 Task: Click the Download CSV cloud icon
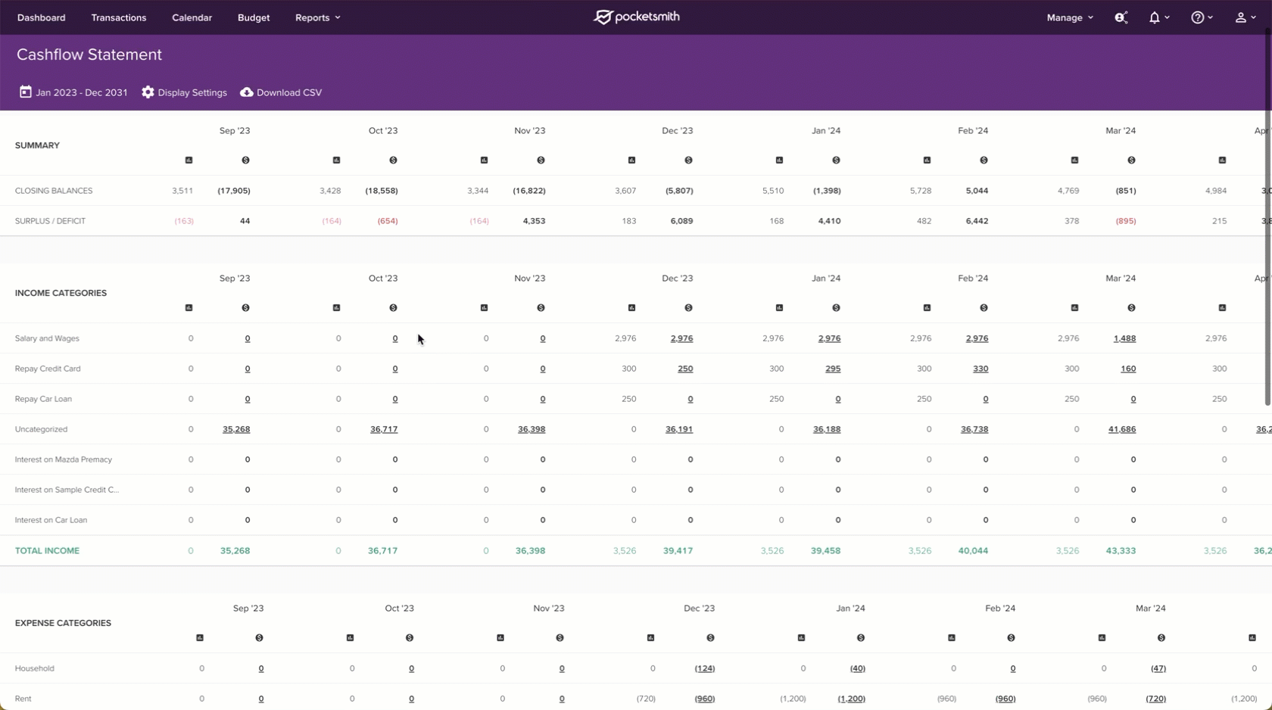click(247, 92)
